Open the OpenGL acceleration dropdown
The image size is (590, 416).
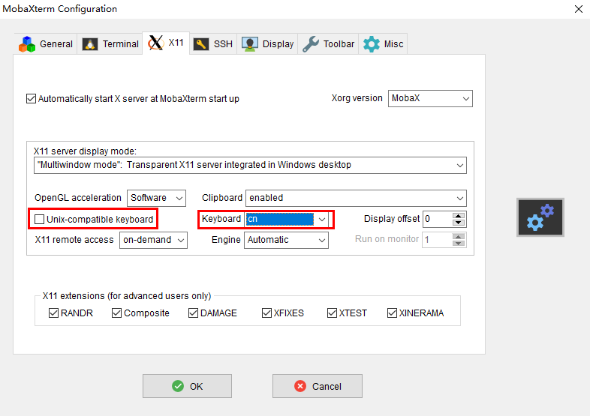click(x=156, y=198)
